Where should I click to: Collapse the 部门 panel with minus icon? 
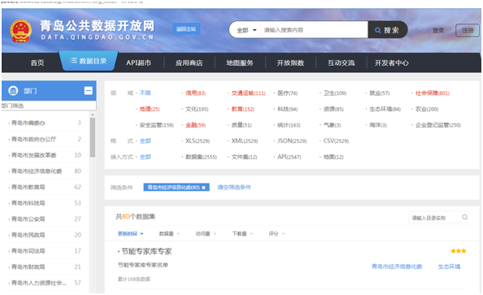click(89, 90)
